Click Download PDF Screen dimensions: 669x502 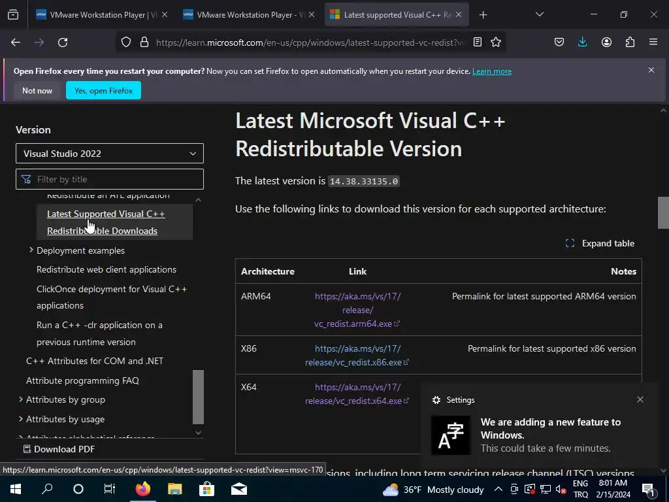pos(59,449)
